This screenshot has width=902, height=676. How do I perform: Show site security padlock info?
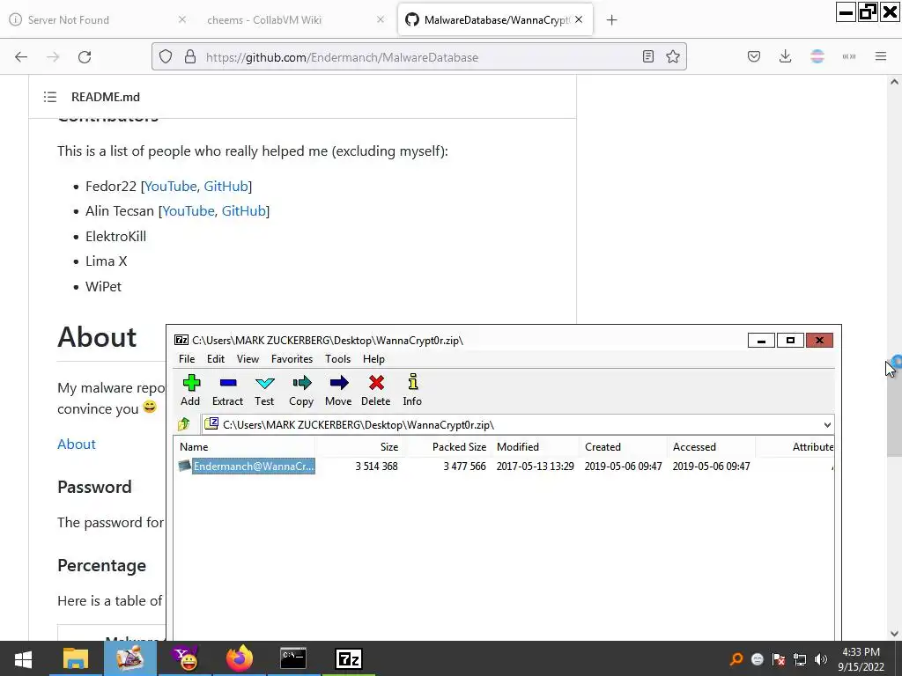click(190, 57)
